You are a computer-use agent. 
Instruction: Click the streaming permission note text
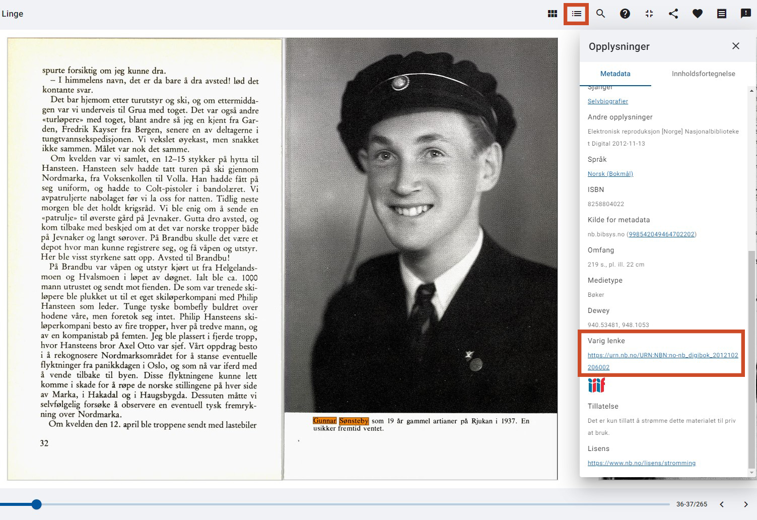(662, 427)
